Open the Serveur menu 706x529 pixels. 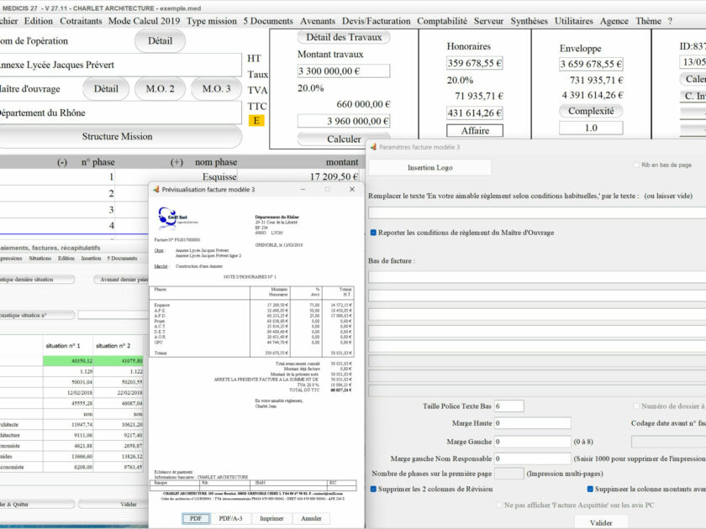click(488, 21)
